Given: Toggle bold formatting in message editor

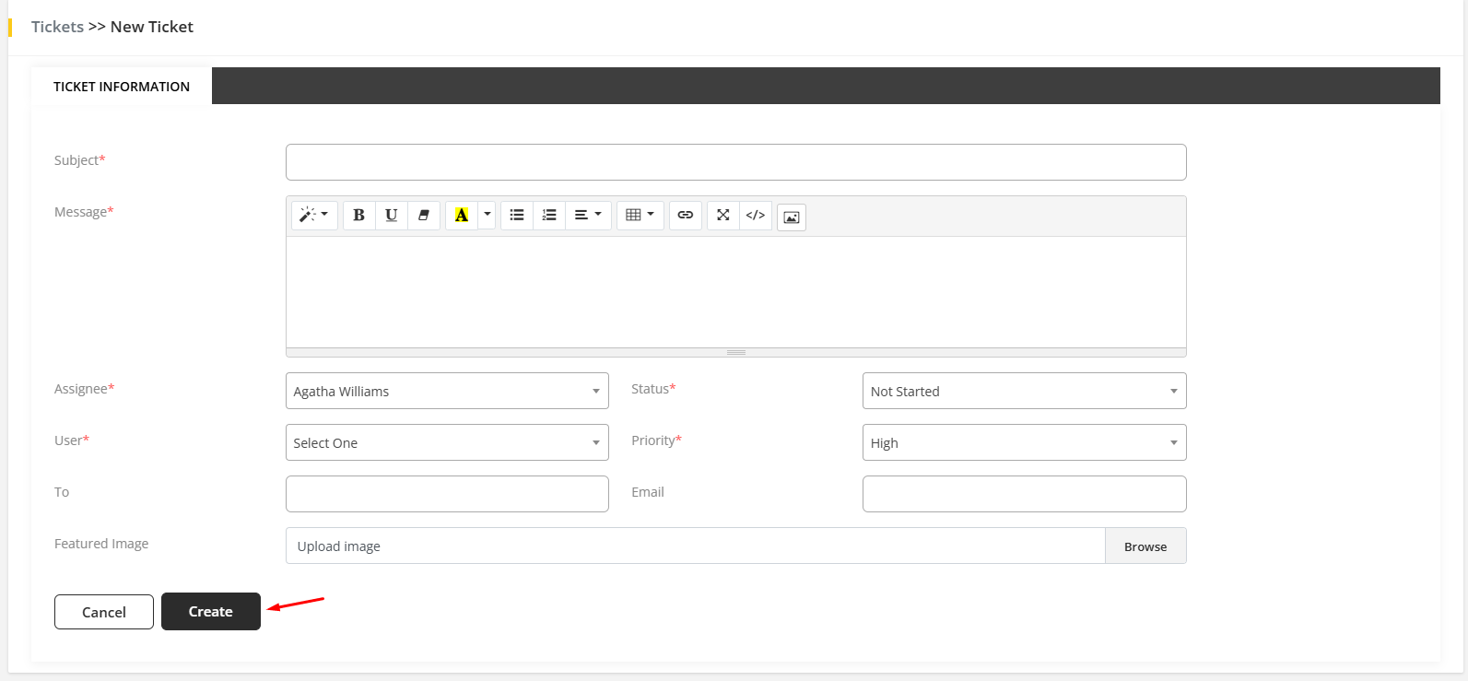Looking at the screenshot, I should pos(358,216).
